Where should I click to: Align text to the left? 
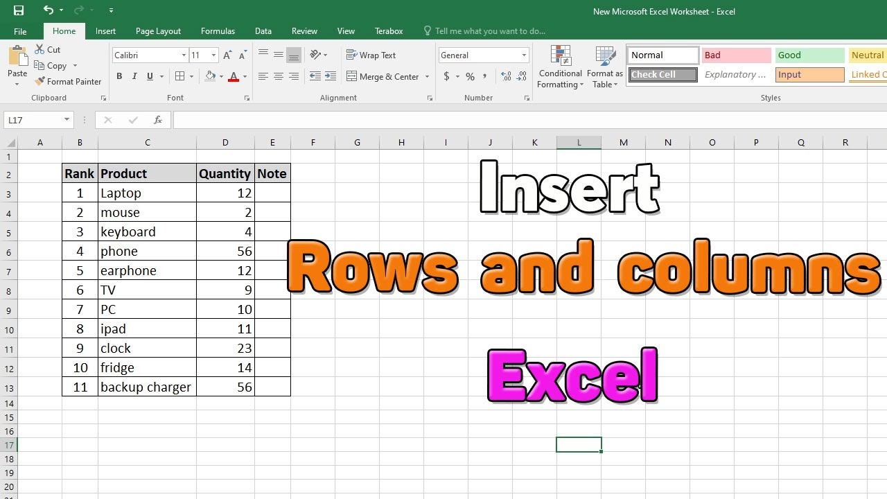click(263, 76)
